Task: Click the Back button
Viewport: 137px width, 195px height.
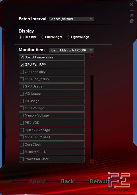Action: pyautogui.click(x=67, y=181)
